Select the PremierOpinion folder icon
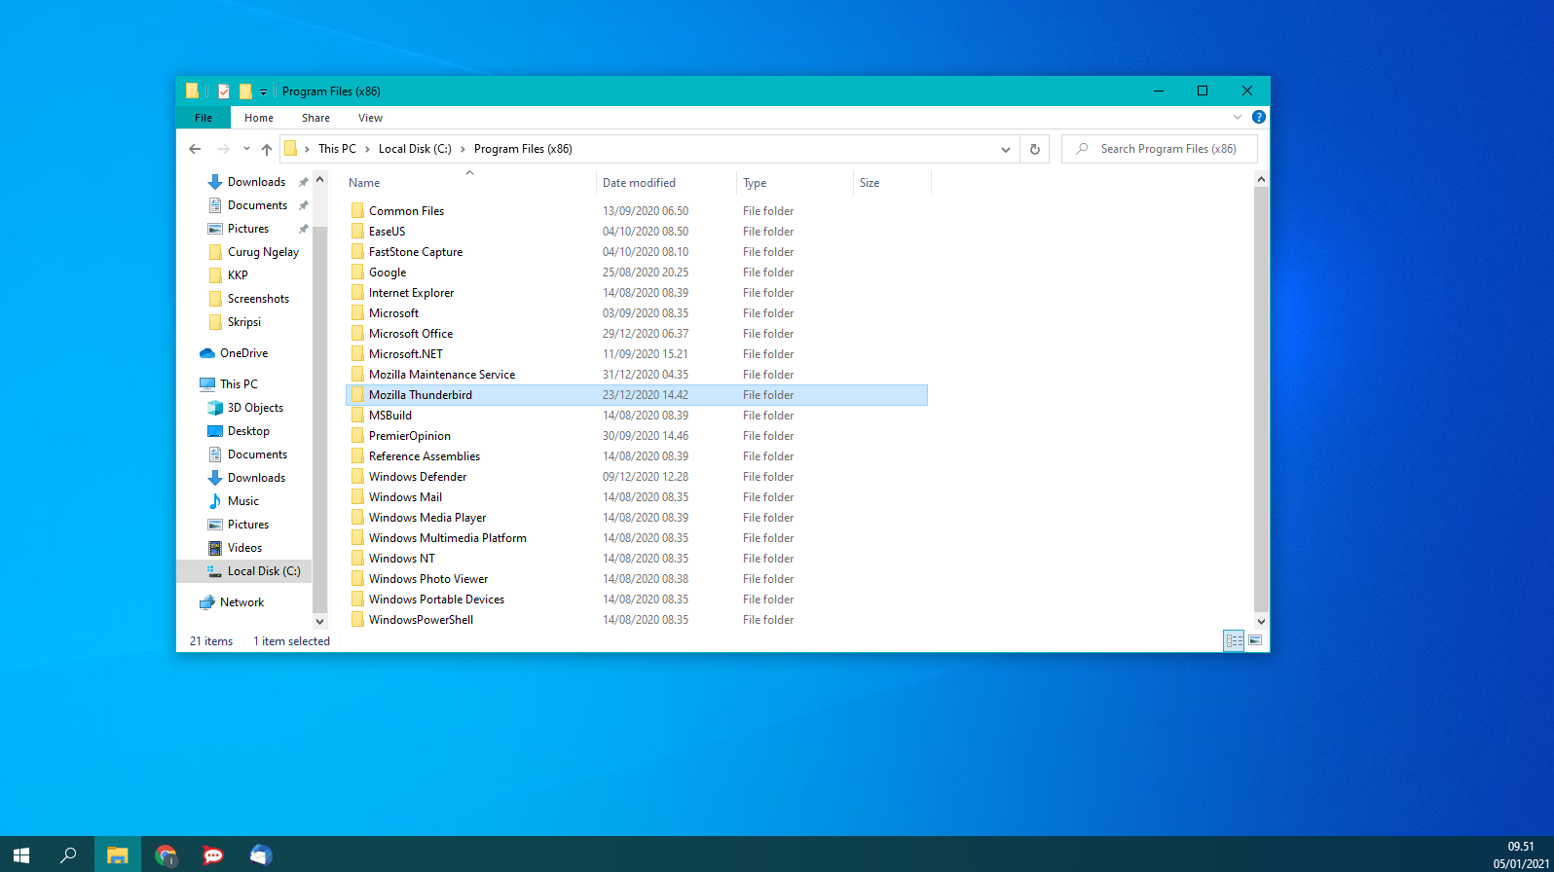 pos(357,435)
